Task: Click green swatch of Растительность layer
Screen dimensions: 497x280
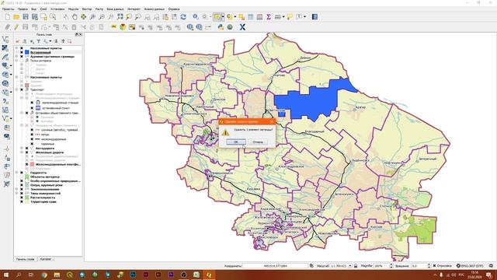Action: (x=27, y=198)
